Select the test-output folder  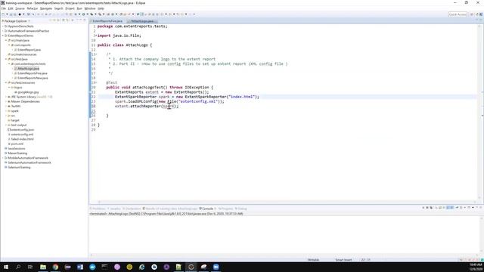pyautogui.click(x=18, y=125)
